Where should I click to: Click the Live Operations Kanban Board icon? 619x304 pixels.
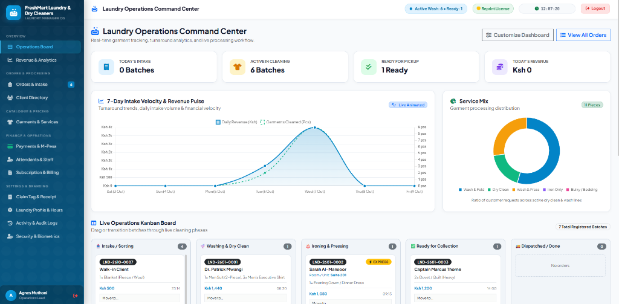(94, 223)
